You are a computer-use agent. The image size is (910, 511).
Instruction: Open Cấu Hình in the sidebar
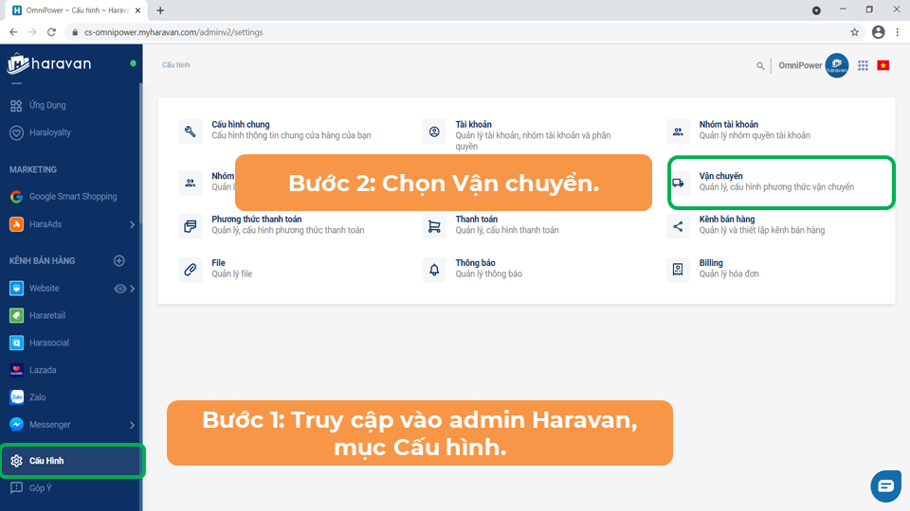46,461
